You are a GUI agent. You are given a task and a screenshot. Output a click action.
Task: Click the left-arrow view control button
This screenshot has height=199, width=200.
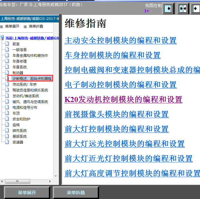(x=196, y=9)
